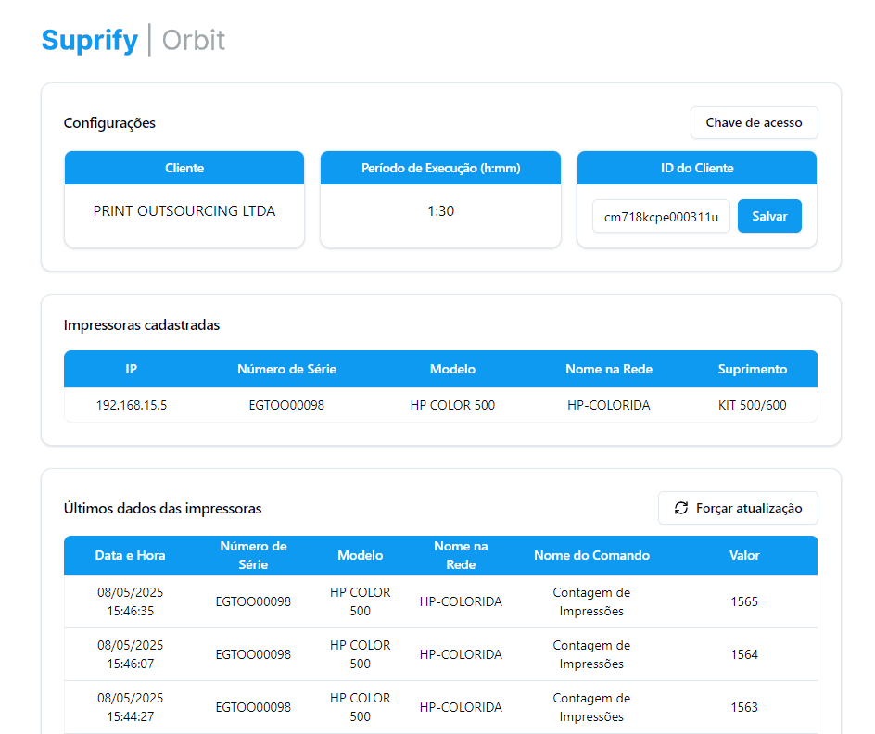Click the value 1565

click(744, 601)
